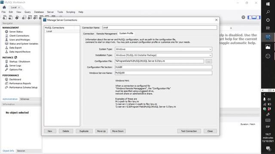Screen dimensions: 275x154
Task: Toggle the right sidebar panel visibility
Action: 258,17
